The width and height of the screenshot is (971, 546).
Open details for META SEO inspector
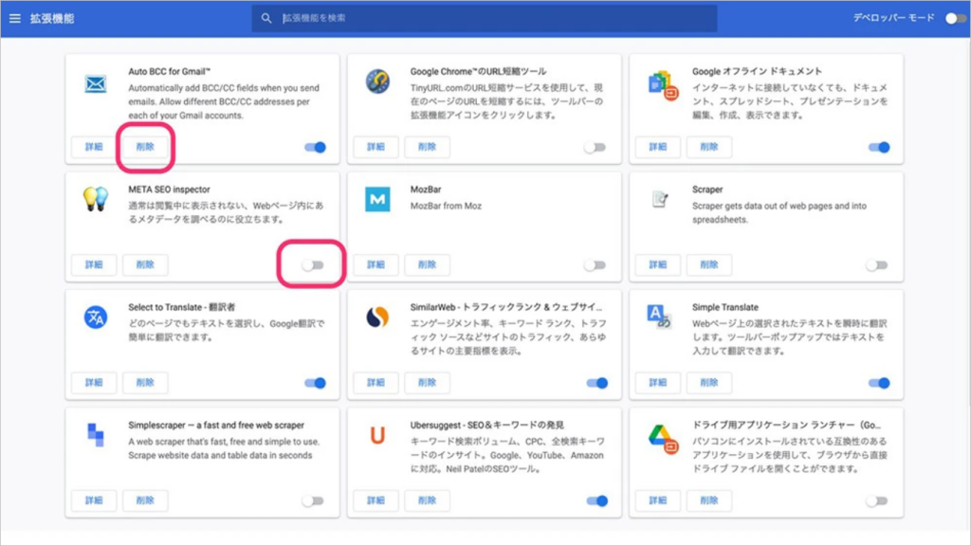click(x=94, y=264)
